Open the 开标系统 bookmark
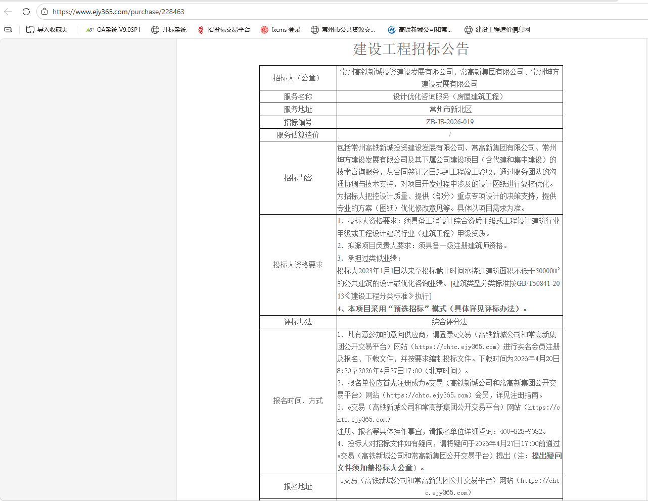This screenshot has height=501, width=648. (x=169, y=30)
